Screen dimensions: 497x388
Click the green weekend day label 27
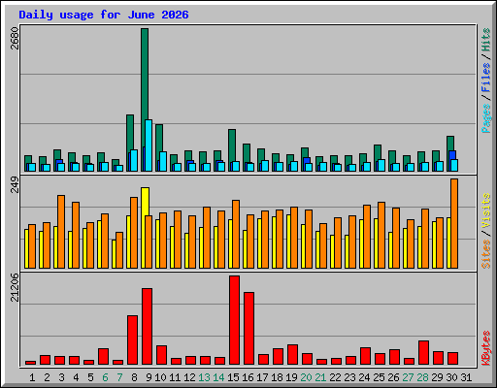408,377
